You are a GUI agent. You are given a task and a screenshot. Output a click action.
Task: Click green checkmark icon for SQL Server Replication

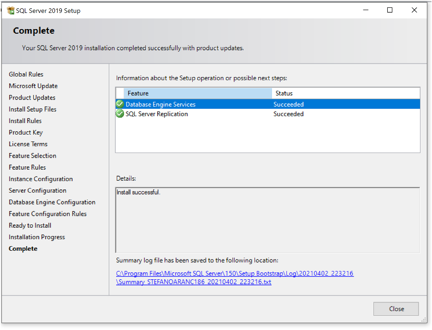coord(120,113)
